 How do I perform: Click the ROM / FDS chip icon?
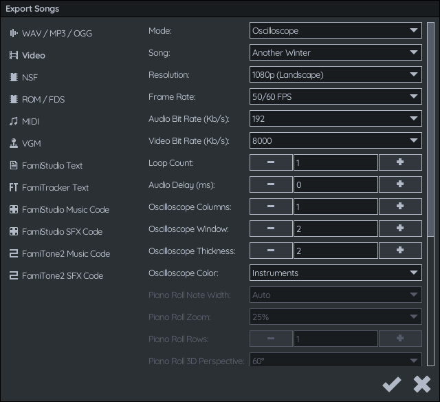(x=14, y=99)
